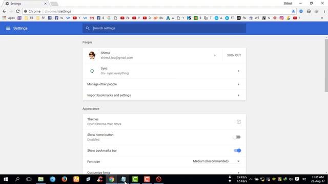Image resolution: width=328 pixels, height=184 pixels.
Task: Click the Chrome icon on the taskbar
Action: click(x=112, y=179)
